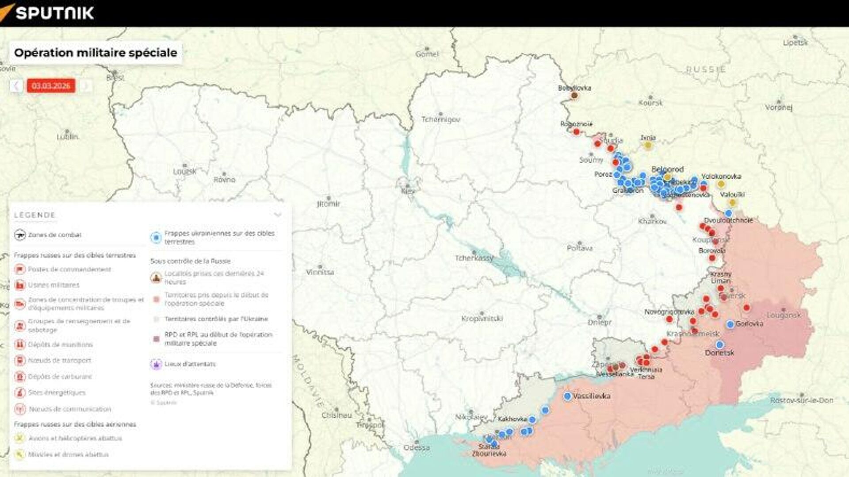
Task: Select the Dépôts de carburant icon
Action: [20, 377]
